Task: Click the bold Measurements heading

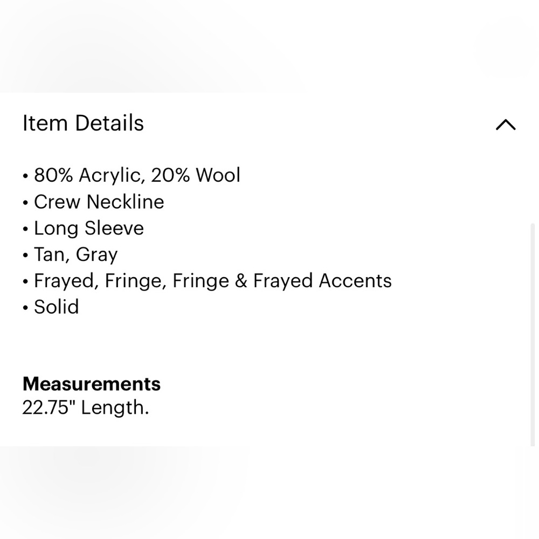Action: click(91, 384)
